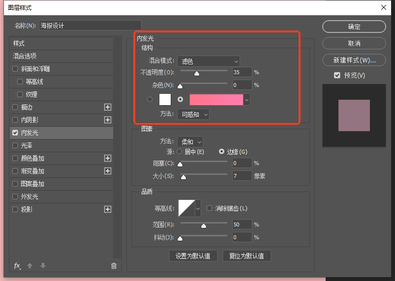Enable 消除锯齿 anti-alias checkbox
Viewport: 395px width, 281px height.
(x=210, y=208)
